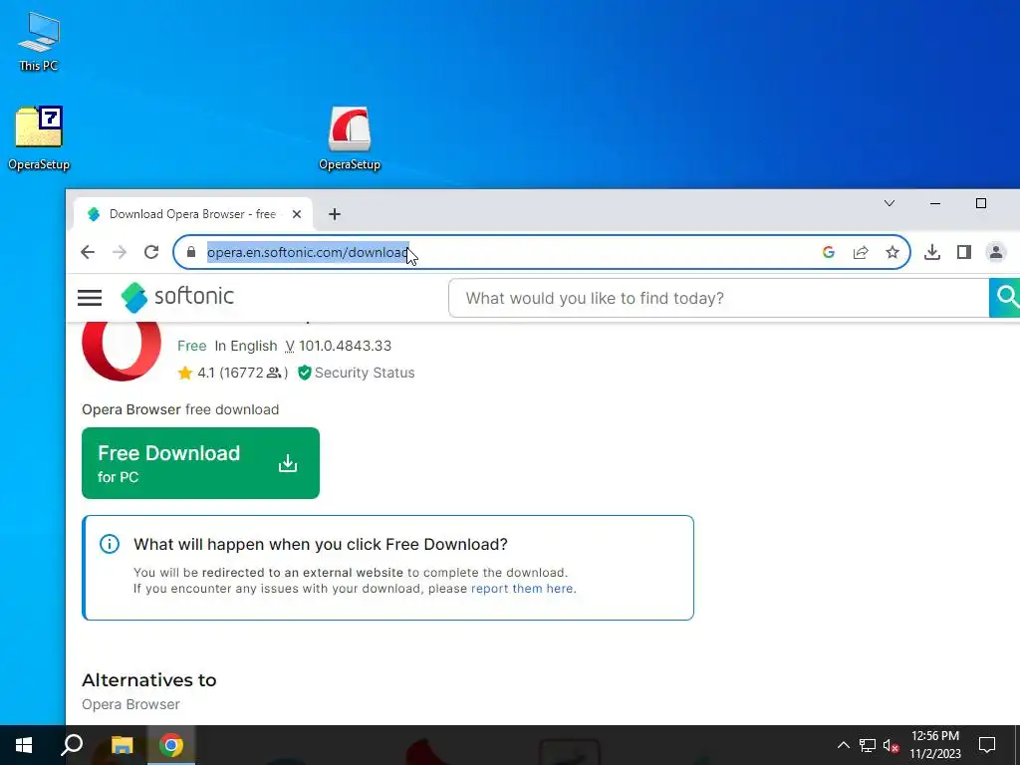Click the address bar URL
Viewport: 1020px width, 765px height.
click(x=307, y=252)
